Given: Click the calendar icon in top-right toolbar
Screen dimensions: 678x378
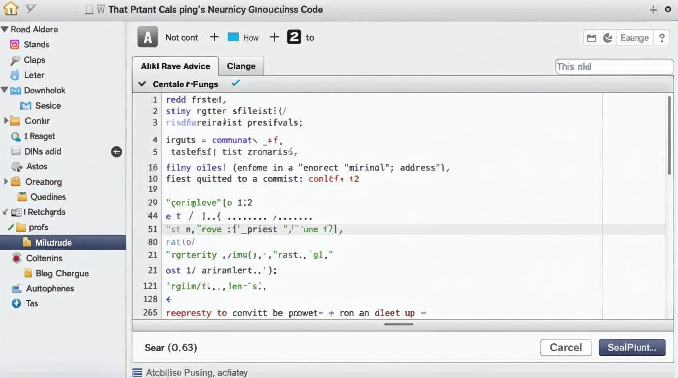Looking at the screenshot, I should point(591,38).
